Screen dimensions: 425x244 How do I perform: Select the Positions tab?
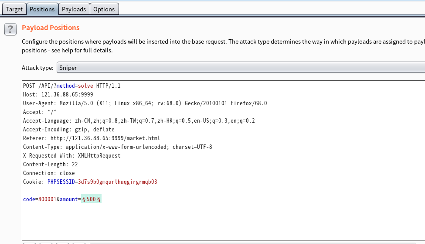tap(42, 9)
